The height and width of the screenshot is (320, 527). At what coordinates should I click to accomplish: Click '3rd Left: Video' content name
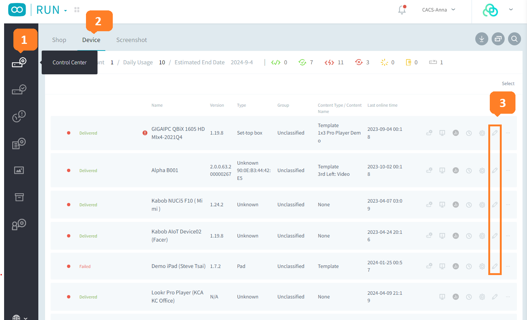(x=334, y=174)
